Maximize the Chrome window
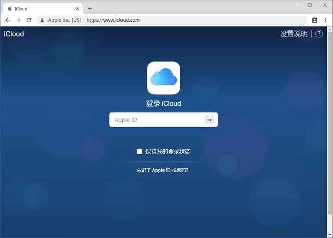This screenshot has width=333, height=238. point(310,5)
